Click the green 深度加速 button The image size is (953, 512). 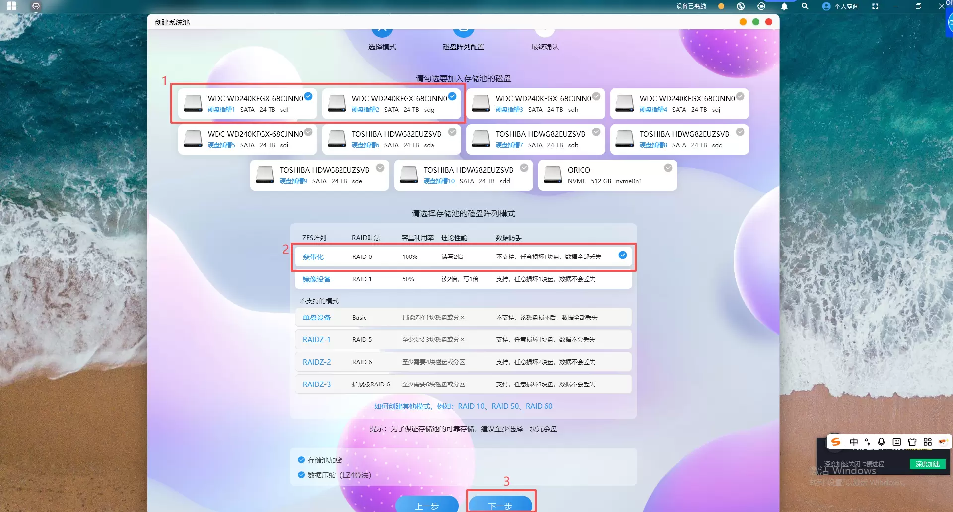tap(927, 464)
